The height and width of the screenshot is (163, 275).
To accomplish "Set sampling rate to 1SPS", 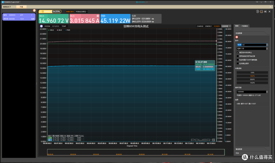I will tap(252, 72).
